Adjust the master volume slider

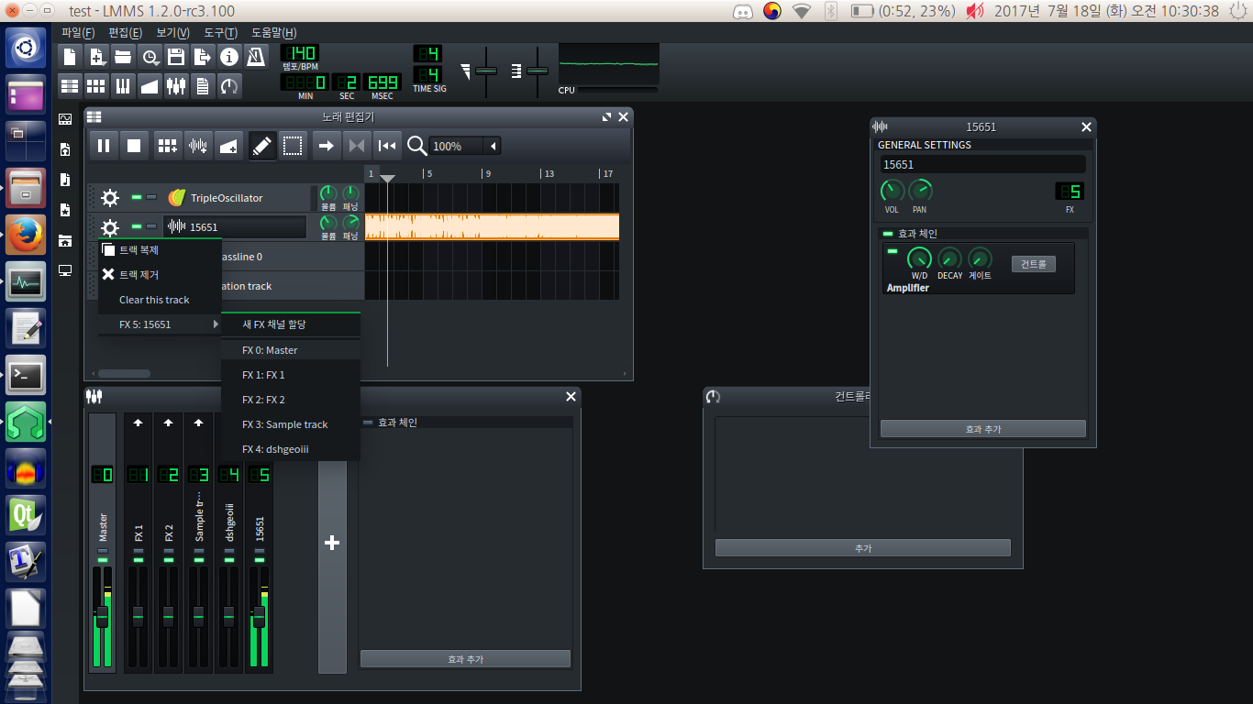pos(485,71)
